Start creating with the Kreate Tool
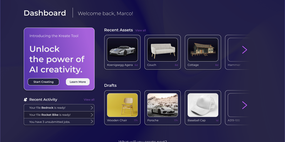Image resolution: width=285 pixels, height=142 pixels. point(43,82)
